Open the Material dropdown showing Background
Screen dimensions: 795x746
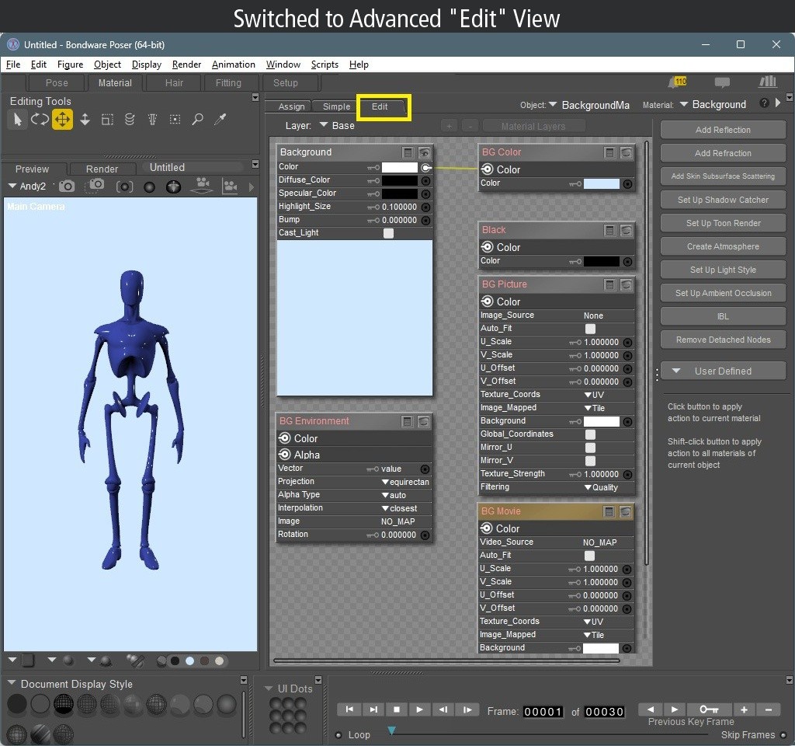713,105
